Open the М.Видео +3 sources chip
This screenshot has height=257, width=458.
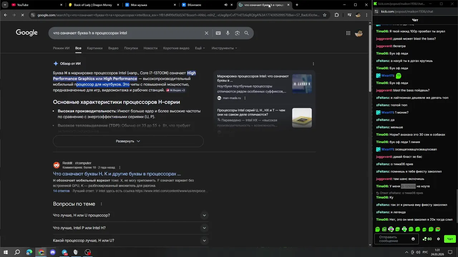pyautogui.click(x=175, y=90)
